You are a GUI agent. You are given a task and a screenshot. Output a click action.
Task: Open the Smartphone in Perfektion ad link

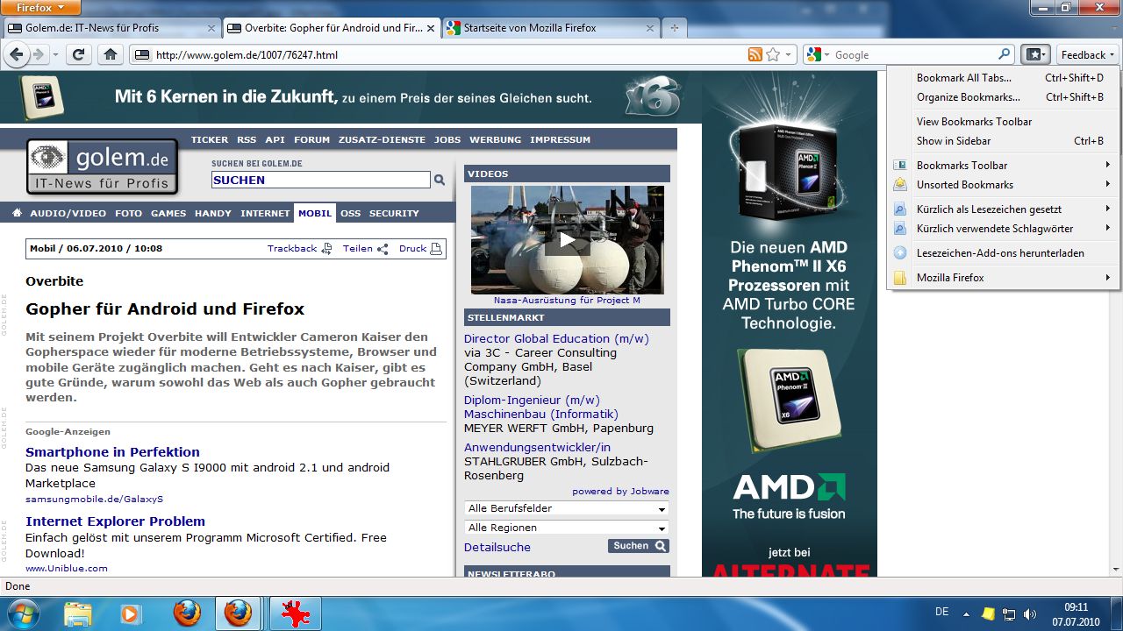coord(112,452)
